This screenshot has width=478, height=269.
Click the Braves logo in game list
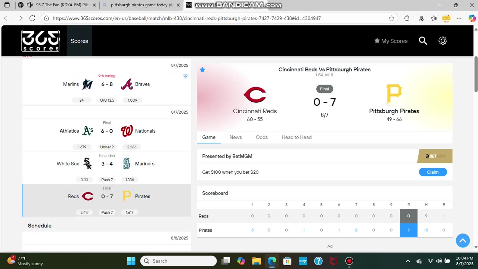tap(127, 84)
